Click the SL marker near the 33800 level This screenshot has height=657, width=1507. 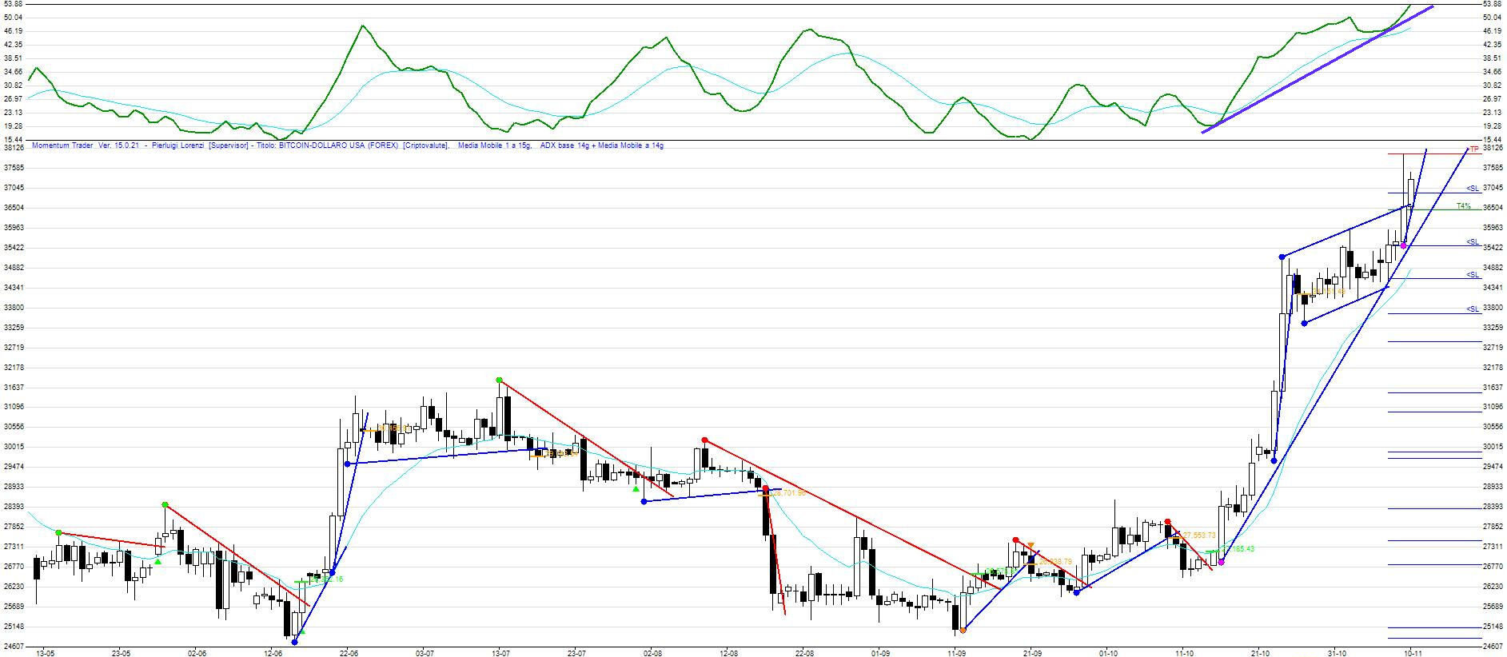[x=1472, y=309]
